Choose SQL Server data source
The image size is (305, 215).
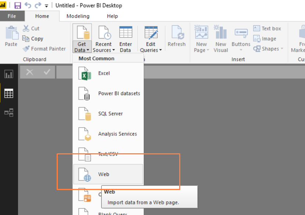coord(108,114)
